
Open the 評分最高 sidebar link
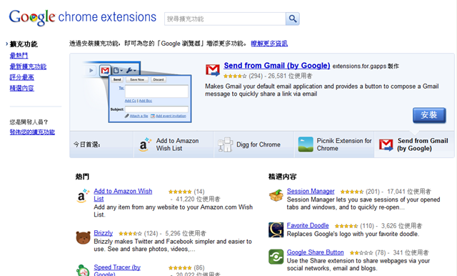tap(22, 77)
